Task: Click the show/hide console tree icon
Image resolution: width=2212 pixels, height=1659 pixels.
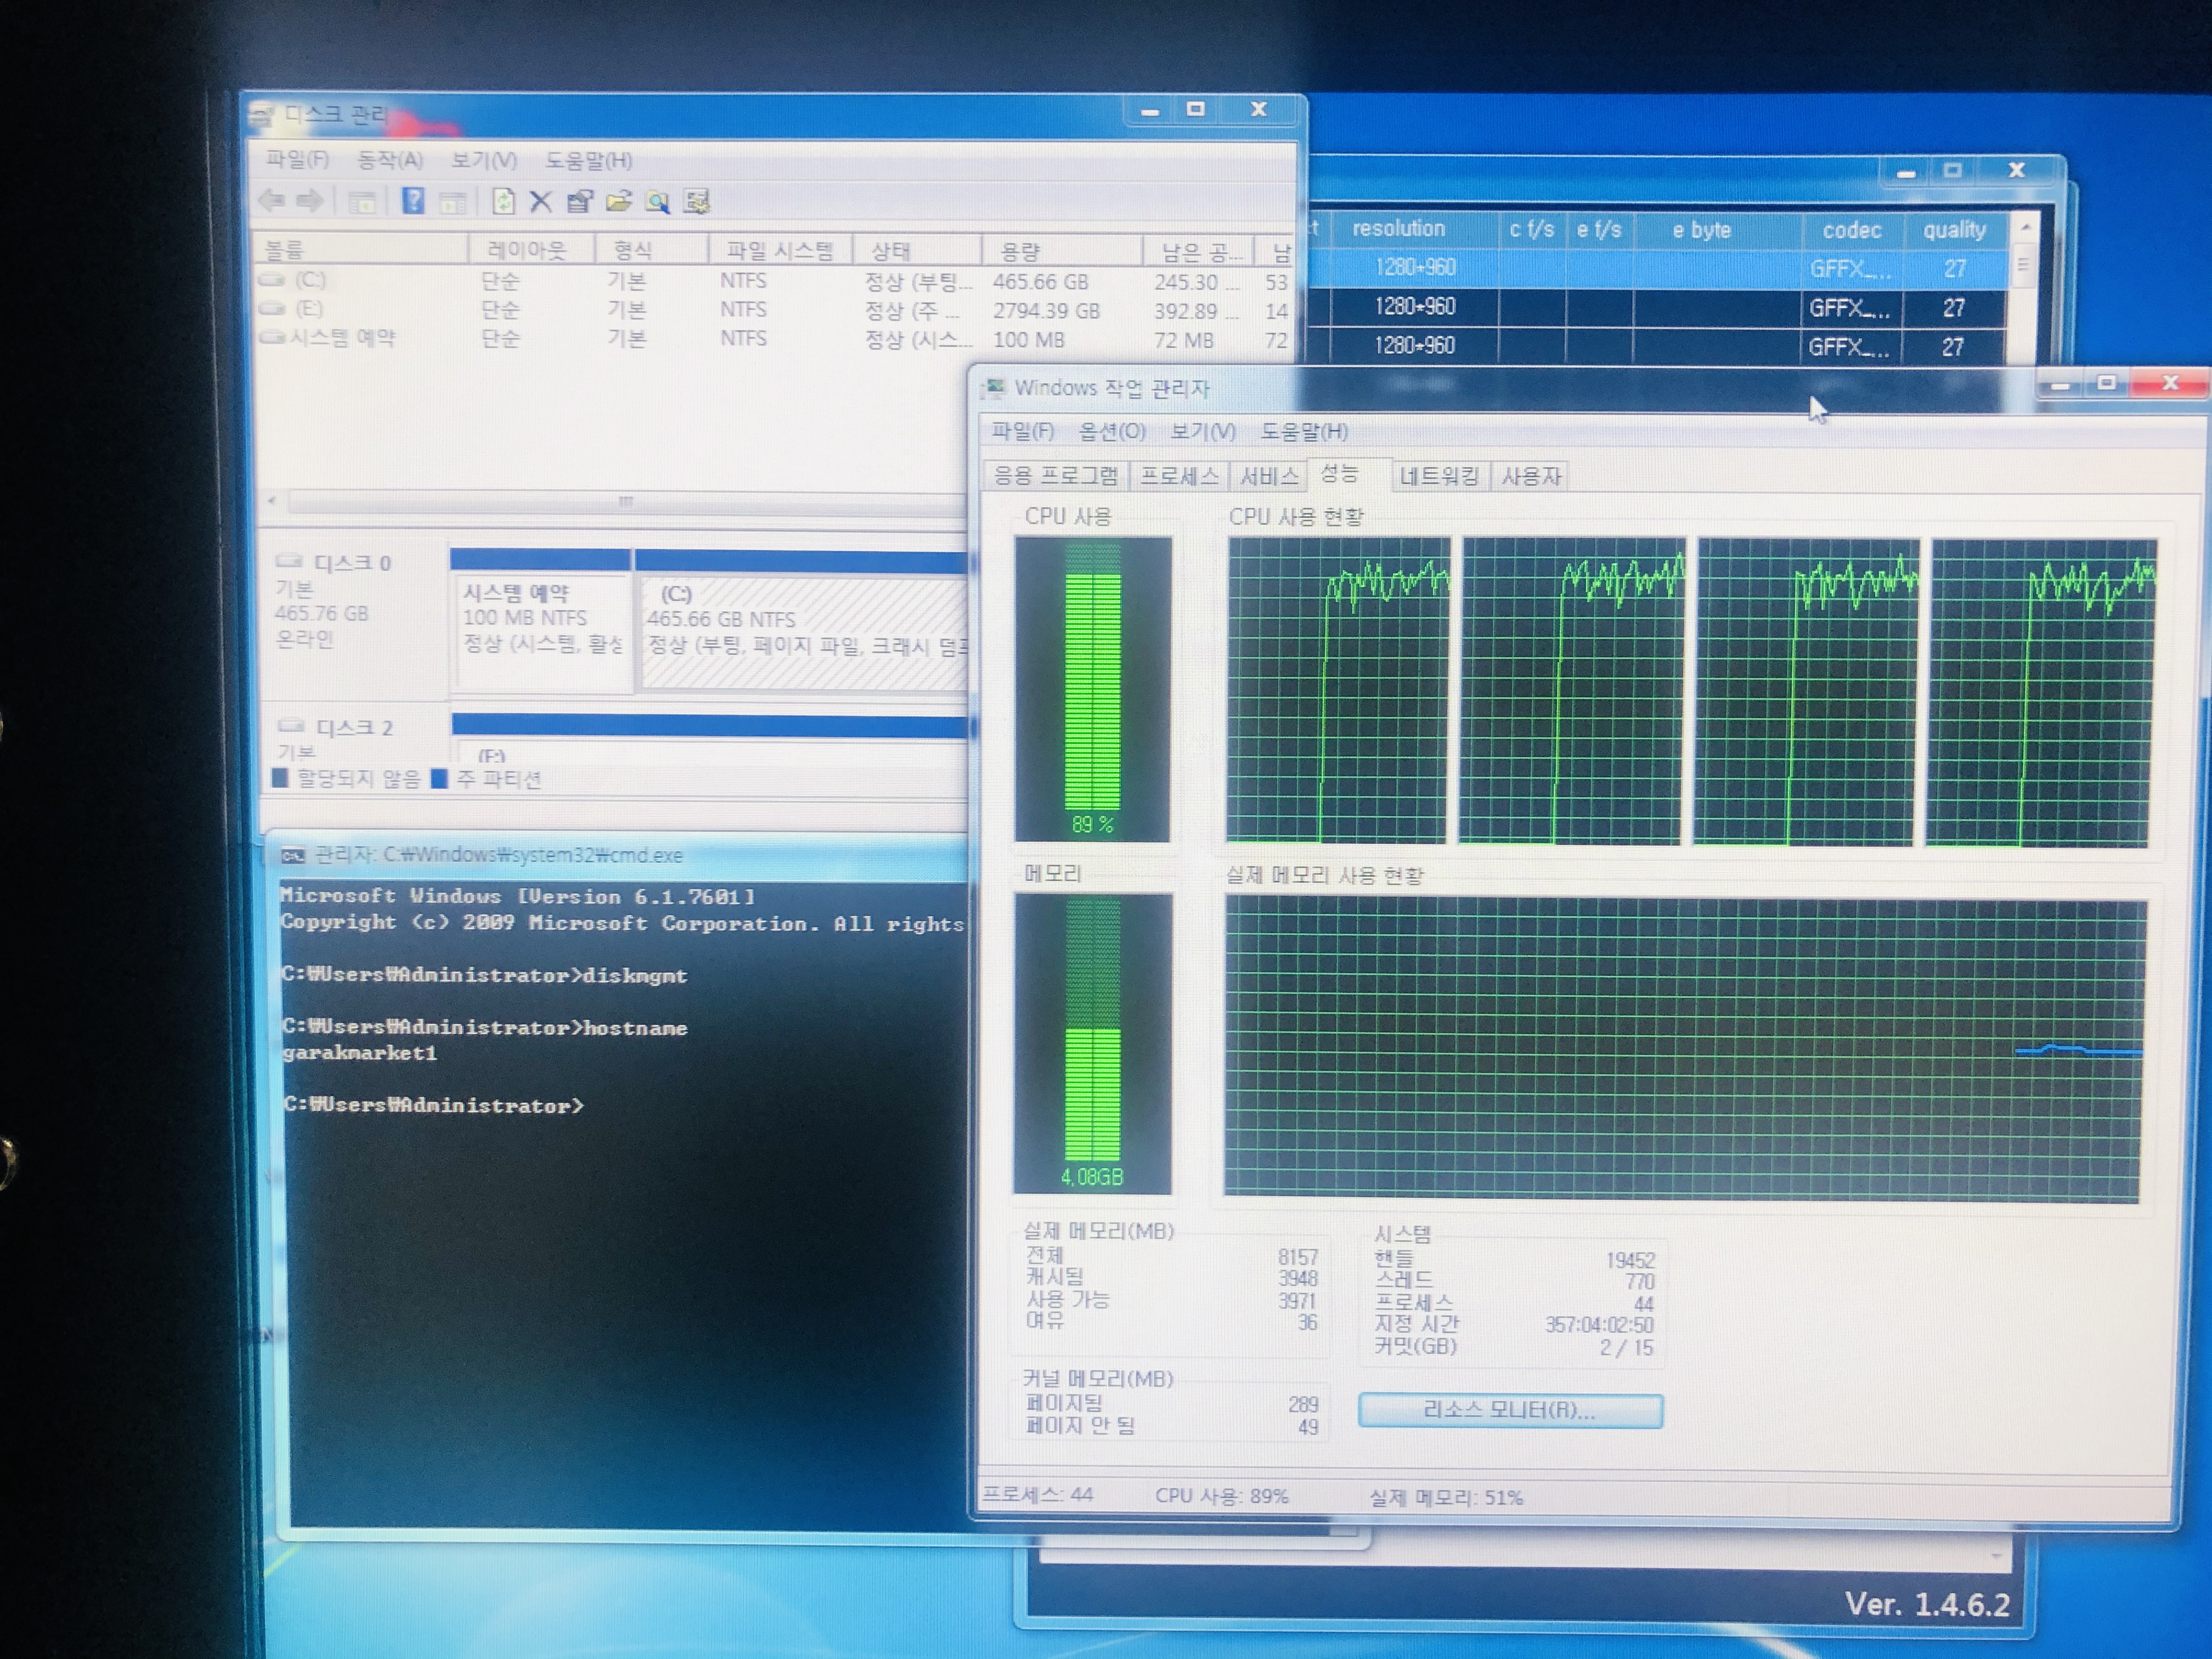Action: (362, 202)
